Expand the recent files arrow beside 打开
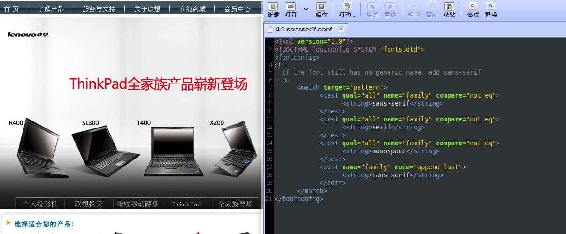The width and height of the screenshot is (566, 234). click(x=306, y=9)
